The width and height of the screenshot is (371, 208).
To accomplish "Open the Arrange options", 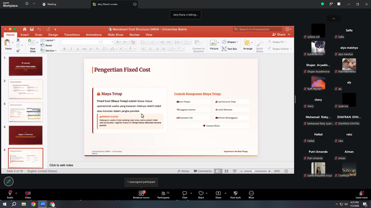I will 248,45.
